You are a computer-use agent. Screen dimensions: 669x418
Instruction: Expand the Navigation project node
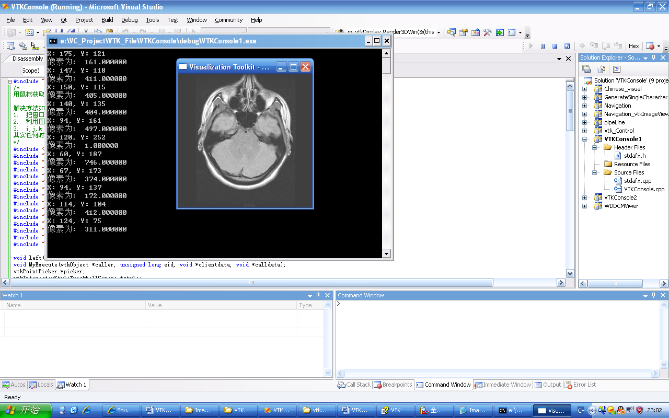coord(584,106)
